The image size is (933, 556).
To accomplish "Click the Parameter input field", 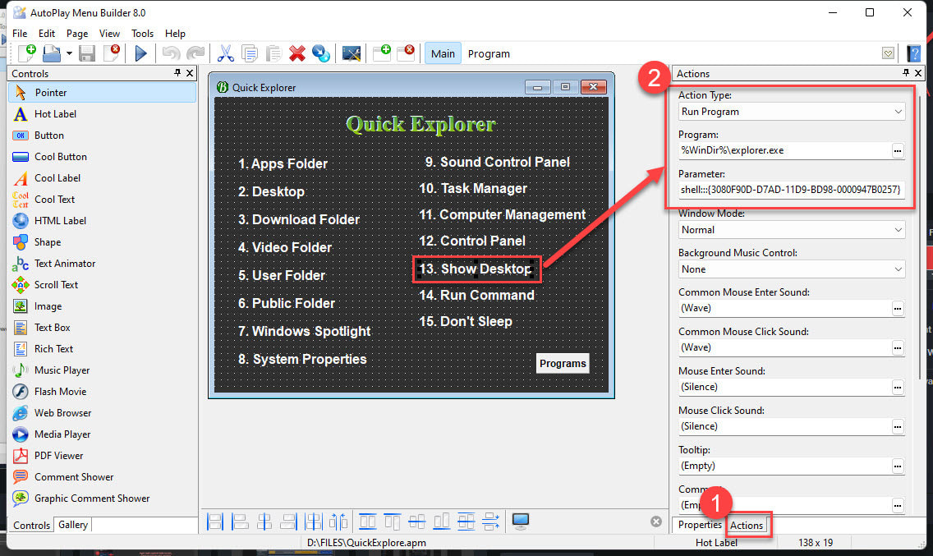I will coord(792,190).
